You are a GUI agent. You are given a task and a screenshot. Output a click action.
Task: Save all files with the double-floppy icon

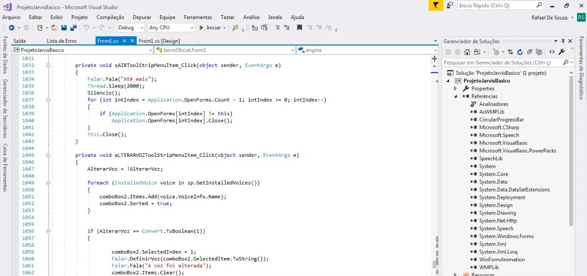tap(72, 28)
